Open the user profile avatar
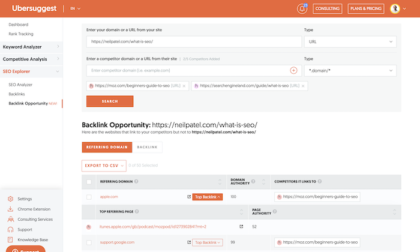Image resolution: width=420 pixels, height=252 pixels. [x=395, y=8]
